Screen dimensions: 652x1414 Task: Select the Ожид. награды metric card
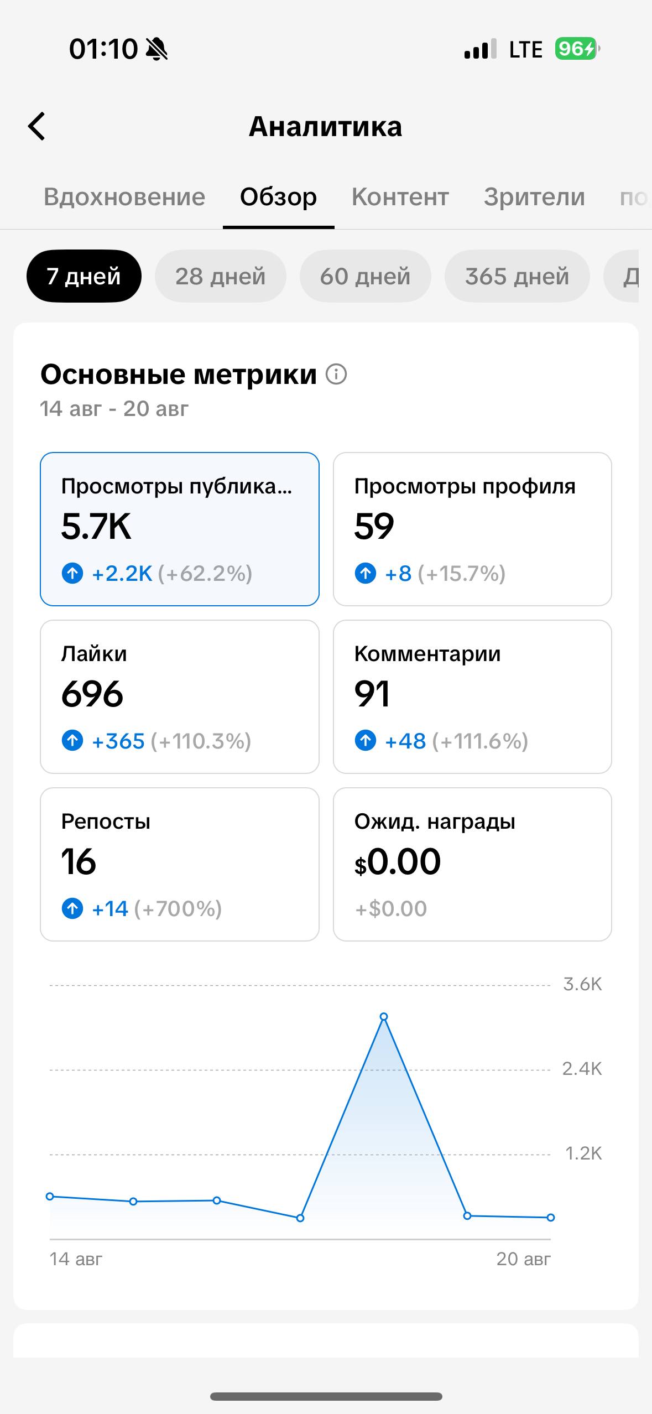click(x=472, y=864)
